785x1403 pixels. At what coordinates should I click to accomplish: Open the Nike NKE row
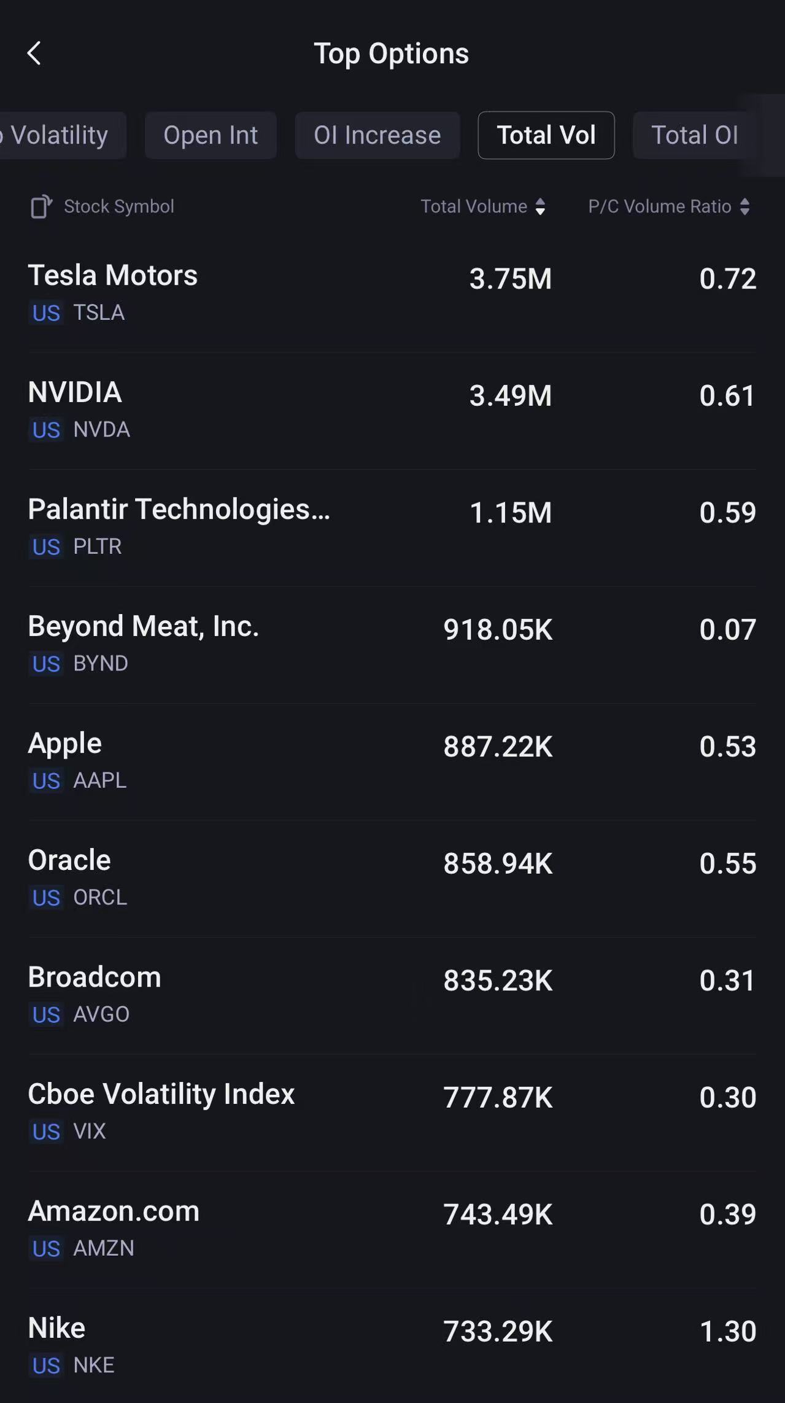click(392, 1345)
